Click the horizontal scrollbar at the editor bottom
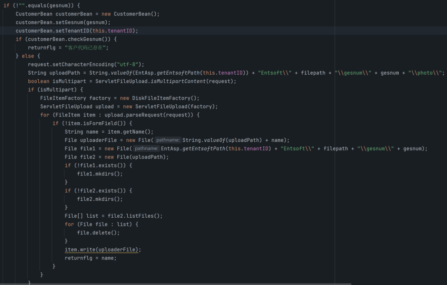447x285 pixels. [x=176, y=284]
